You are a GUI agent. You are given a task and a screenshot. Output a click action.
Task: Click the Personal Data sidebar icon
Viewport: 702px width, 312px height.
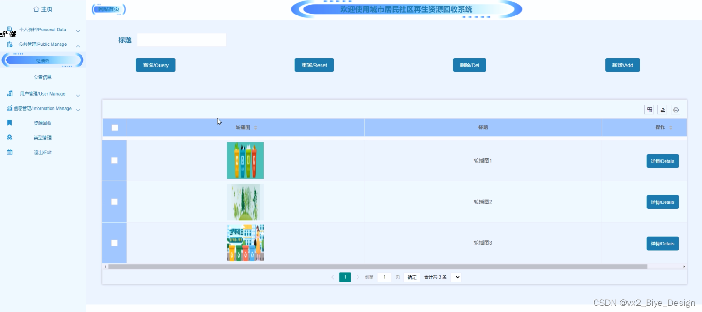(x=9, y=30)
